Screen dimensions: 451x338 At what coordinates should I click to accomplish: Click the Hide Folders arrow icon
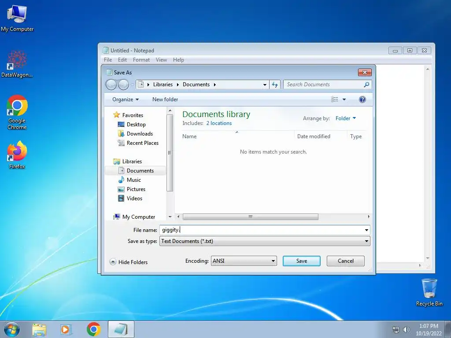click(113, 262)
